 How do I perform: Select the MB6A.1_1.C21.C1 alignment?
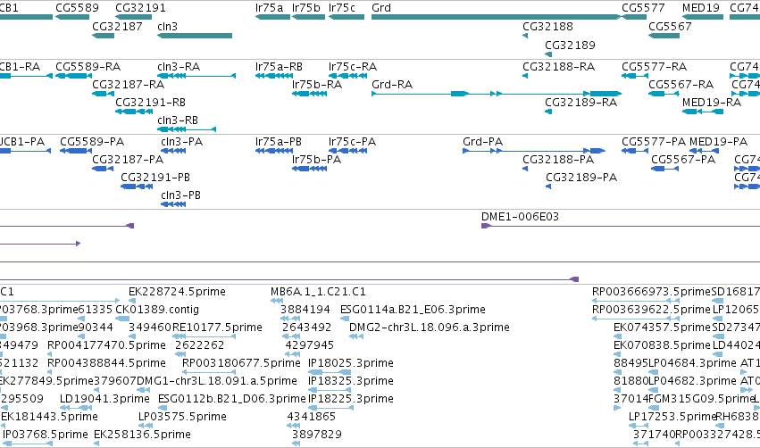(277, 301)
